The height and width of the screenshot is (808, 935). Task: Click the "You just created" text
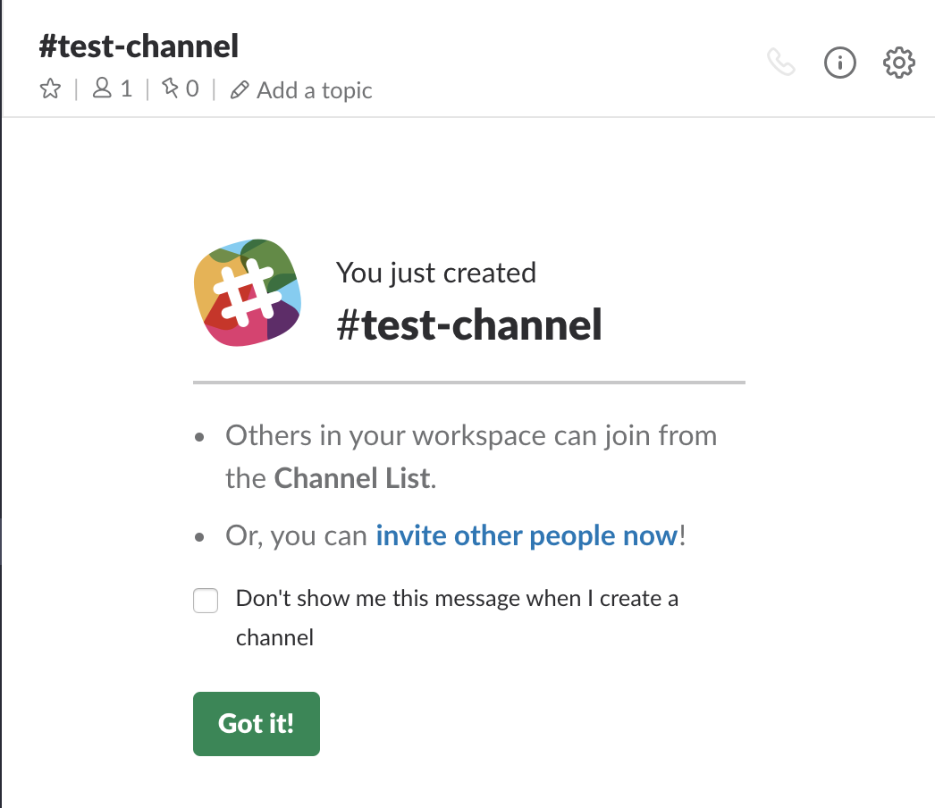436,273
